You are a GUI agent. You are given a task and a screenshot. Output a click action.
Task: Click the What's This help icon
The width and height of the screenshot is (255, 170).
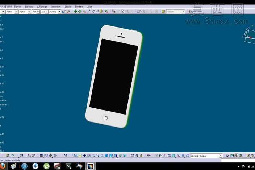coord(22,156)
